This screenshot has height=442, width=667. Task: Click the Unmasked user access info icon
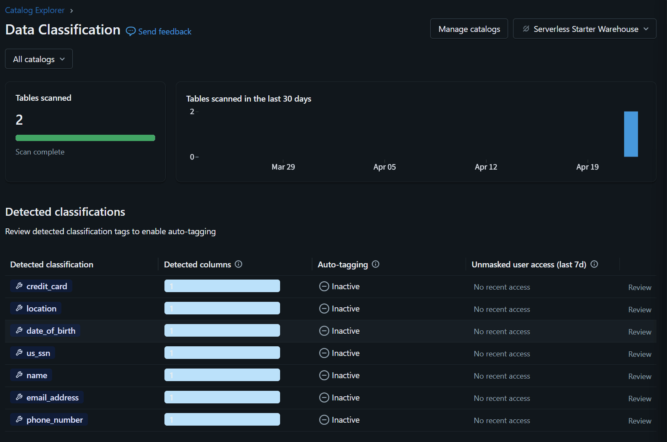click(594, 264)
